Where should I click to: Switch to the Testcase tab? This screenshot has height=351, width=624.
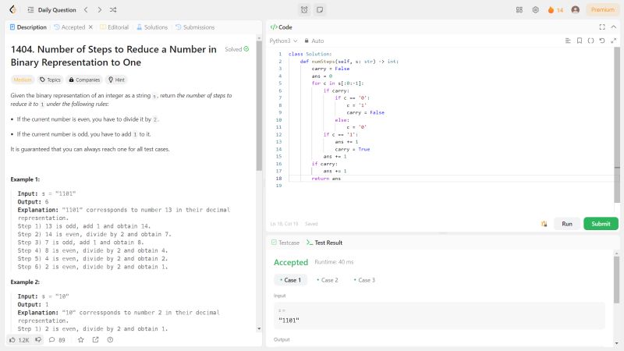coord(285,243)
